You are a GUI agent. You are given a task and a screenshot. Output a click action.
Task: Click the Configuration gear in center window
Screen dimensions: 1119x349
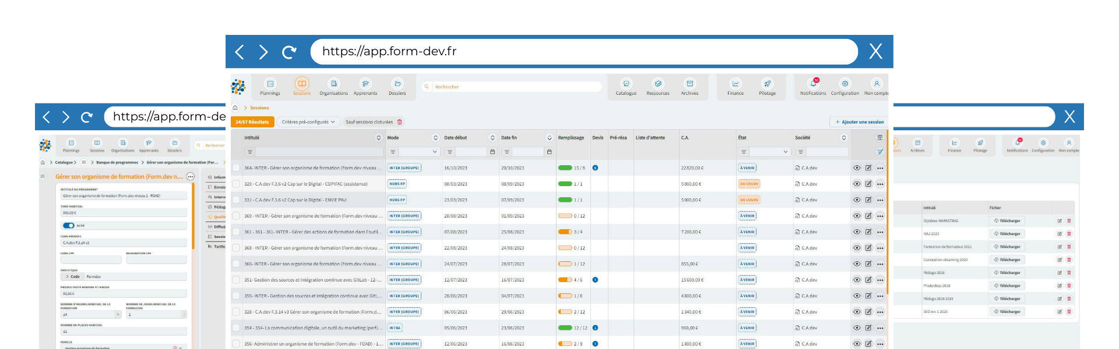pyautogui.click(x=844, y=86)
